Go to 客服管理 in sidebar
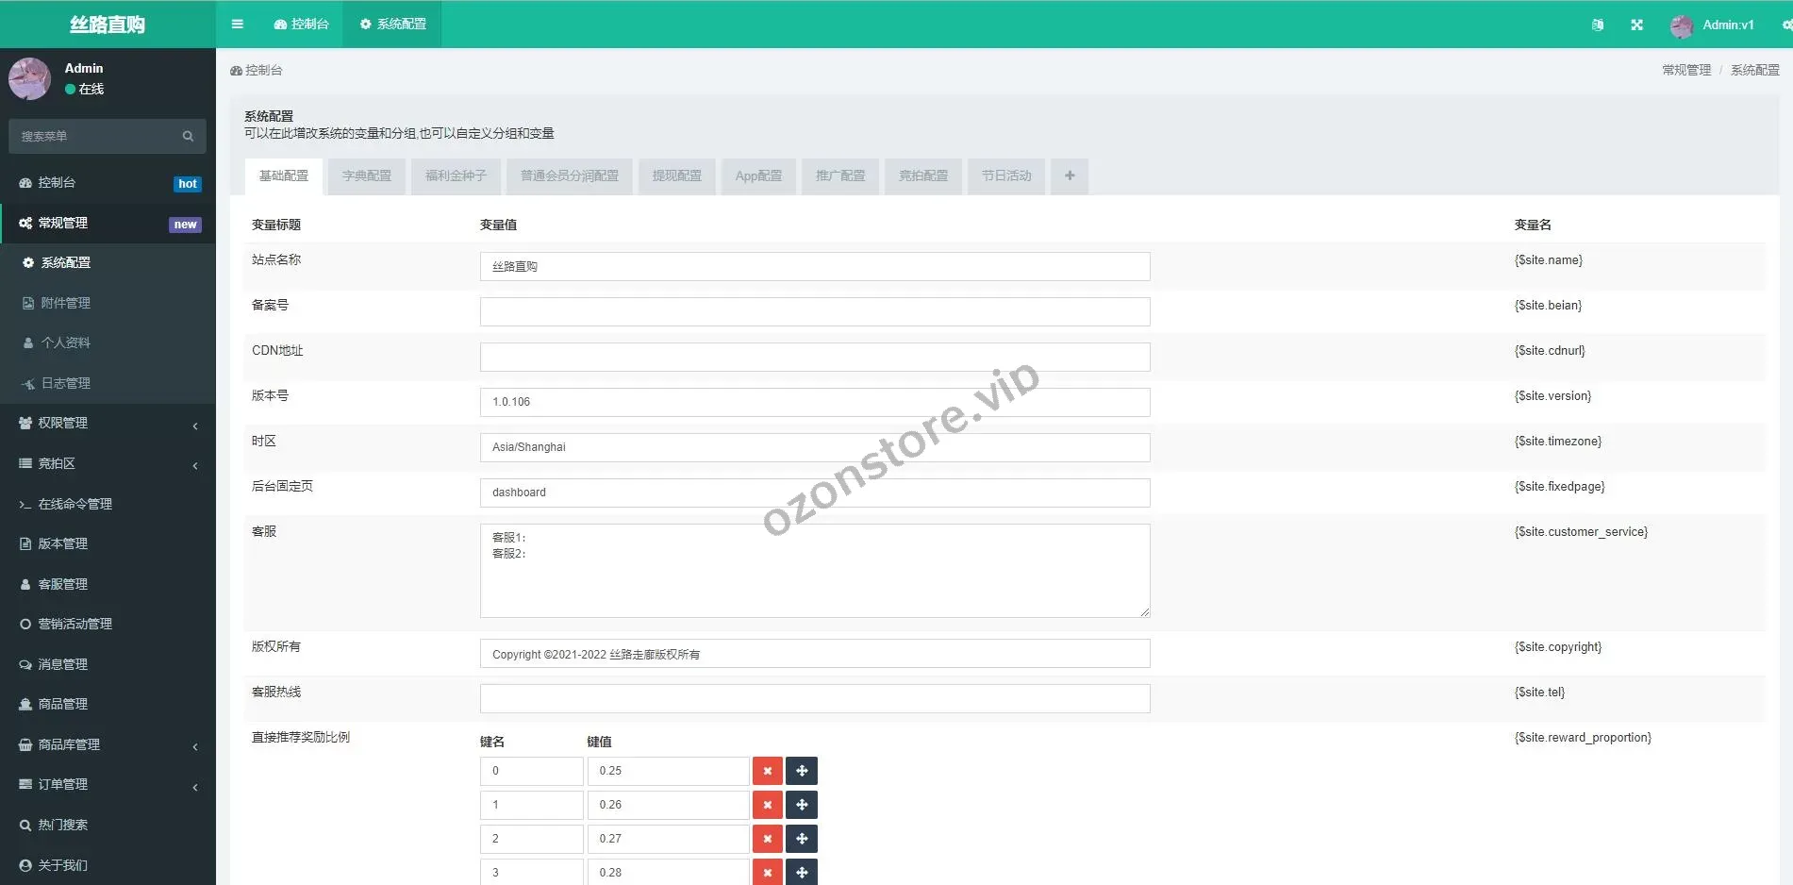The height and width of the screenshot is (885, 1793). tap(62, 585)
